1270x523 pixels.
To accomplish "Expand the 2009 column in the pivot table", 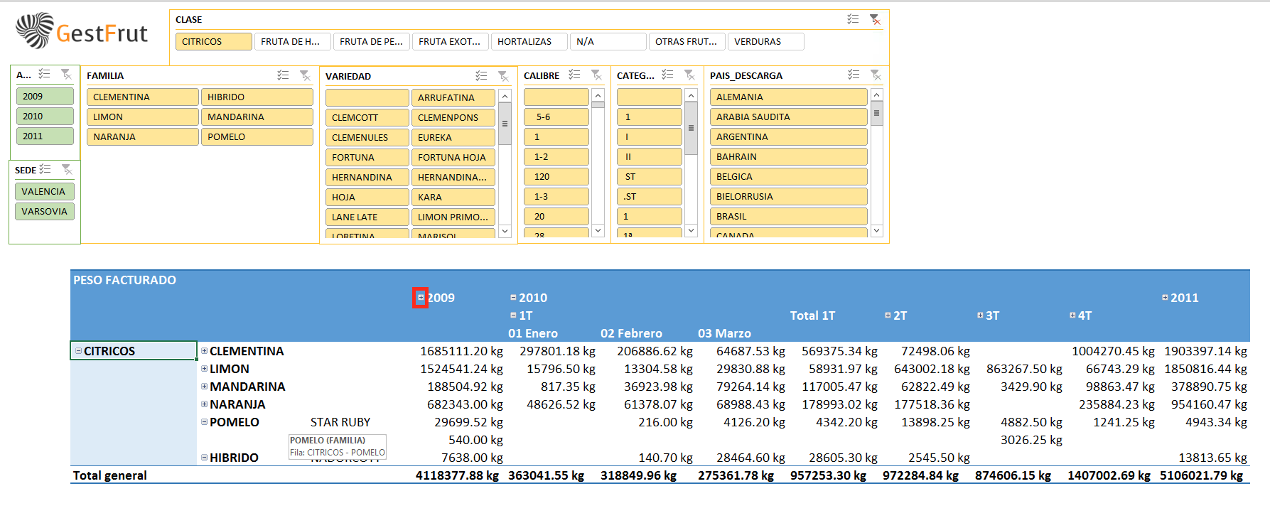I will (x=421, y=298).
